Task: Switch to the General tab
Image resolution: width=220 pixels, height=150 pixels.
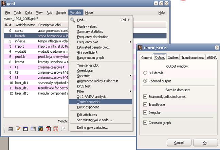Action: [147, 57]
